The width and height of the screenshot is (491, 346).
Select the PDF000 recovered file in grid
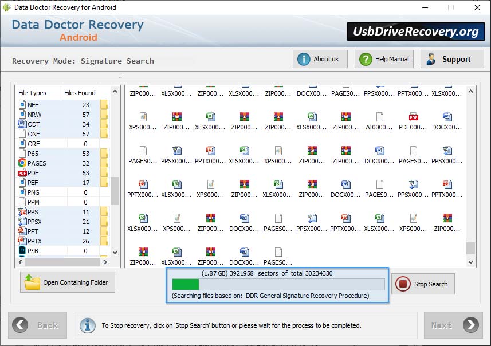coord(413,117)
